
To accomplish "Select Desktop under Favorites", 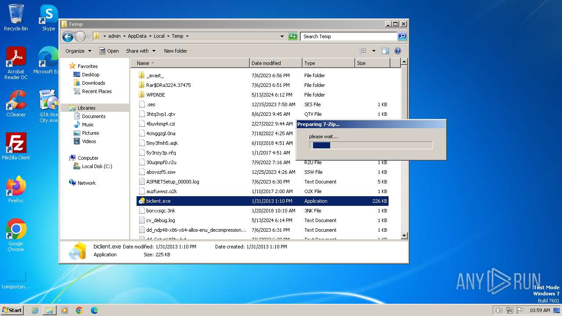I will tap(90, 75).
